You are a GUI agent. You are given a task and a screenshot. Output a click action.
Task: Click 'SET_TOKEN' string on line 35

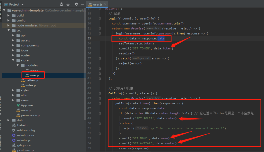tap(141, 48)
